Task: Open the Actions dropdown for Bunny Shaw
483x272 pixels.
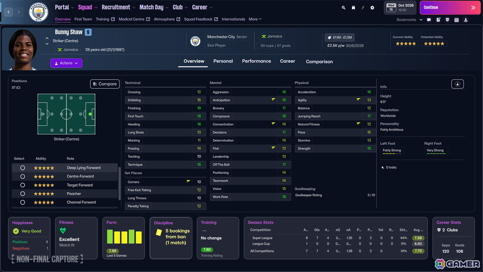Action: 66,63
